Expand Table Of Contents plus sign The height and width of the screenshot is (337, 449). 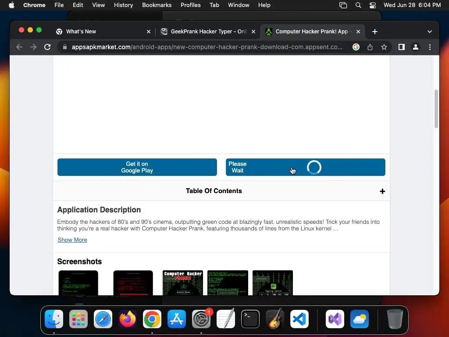point(382,191)
